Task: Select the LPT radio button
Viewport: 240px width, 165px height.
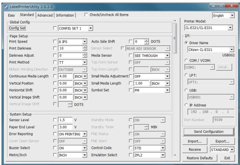Action: tap(186, 75)
